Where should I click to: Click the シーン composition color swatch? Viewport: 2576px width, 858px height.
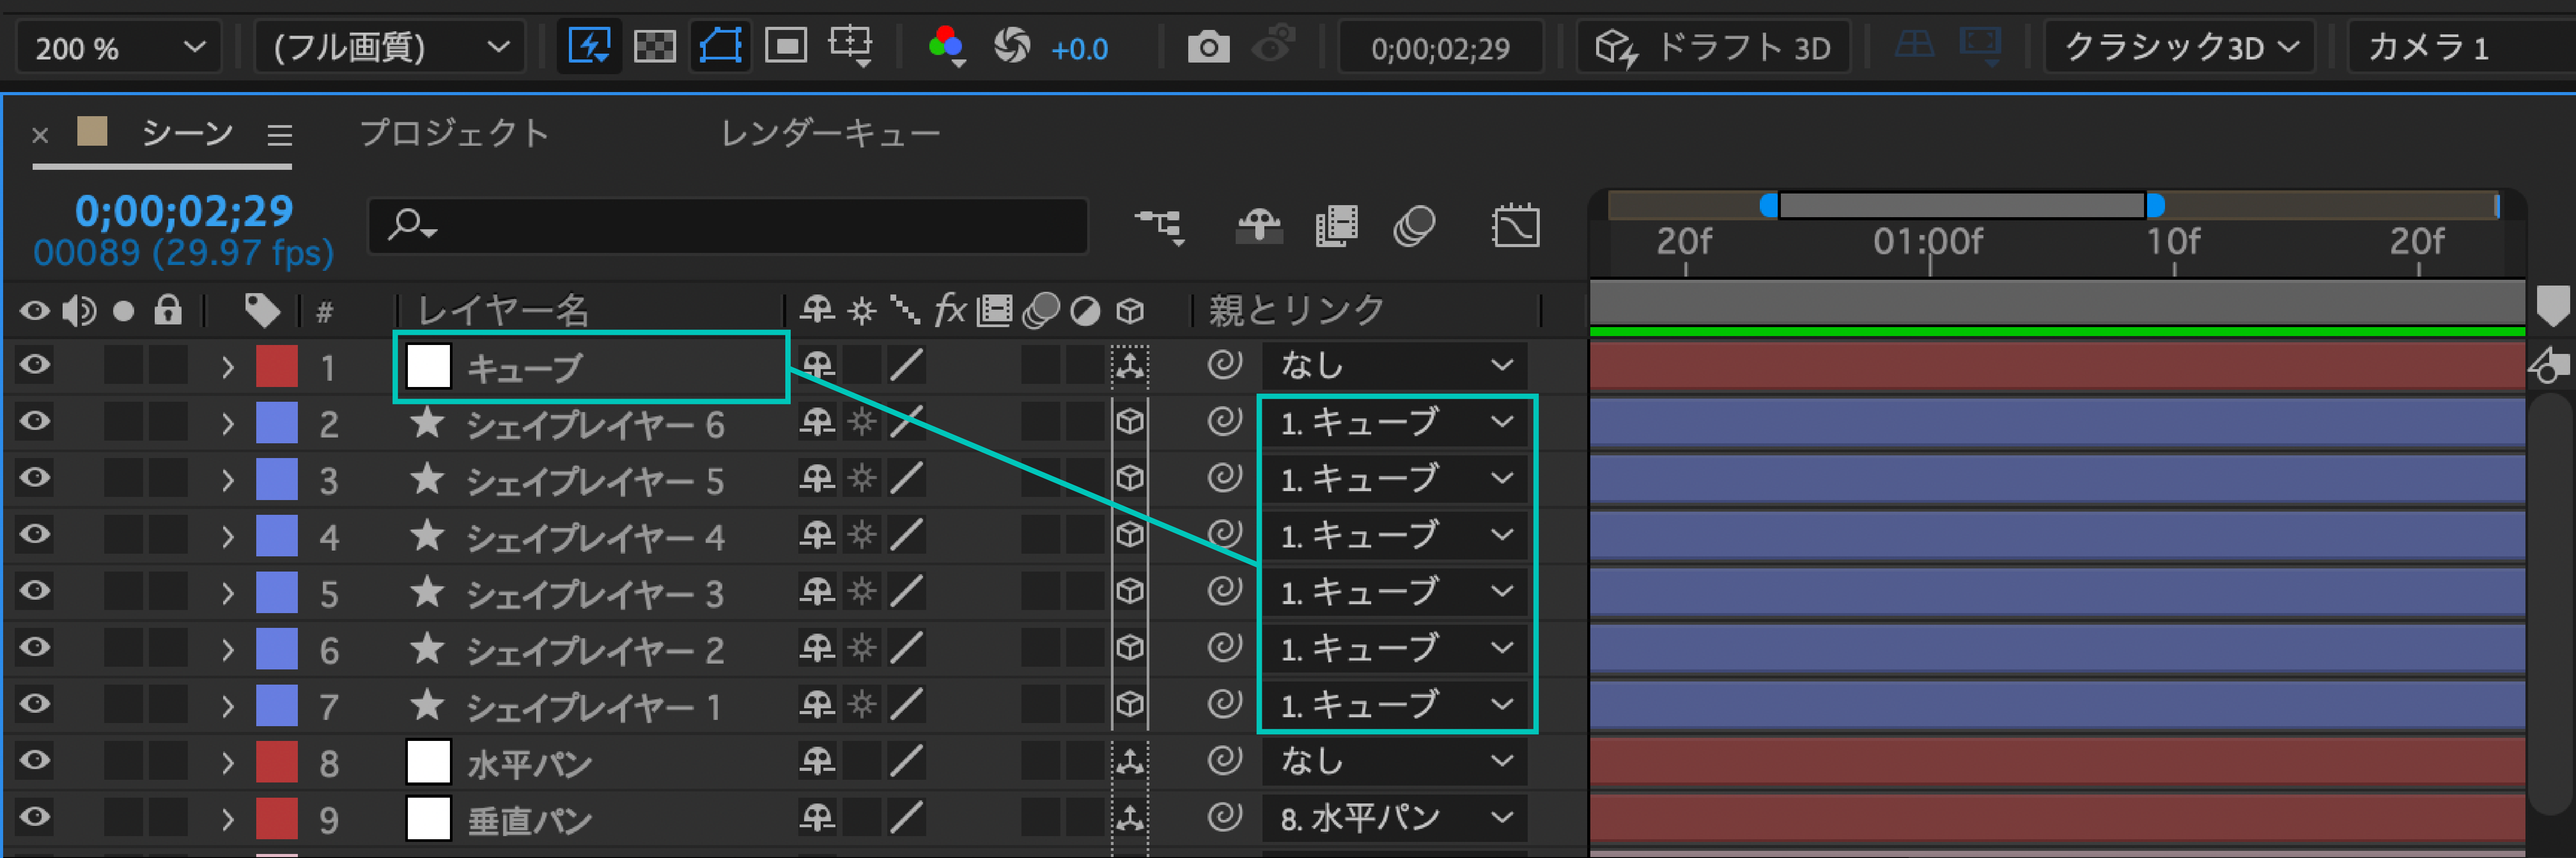(92, 131)
